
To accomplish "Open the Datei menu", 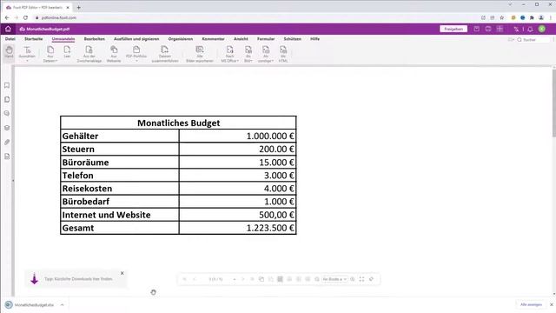I will coord(10,38).
